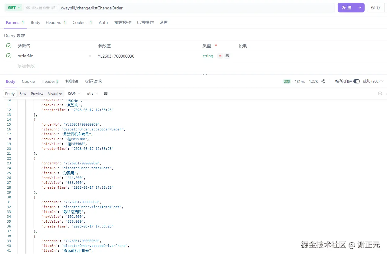Open the 发送 button dropdown arrow
Viewport: 387px width, 256px height.
pyautogui.click(x=360, y=8)
